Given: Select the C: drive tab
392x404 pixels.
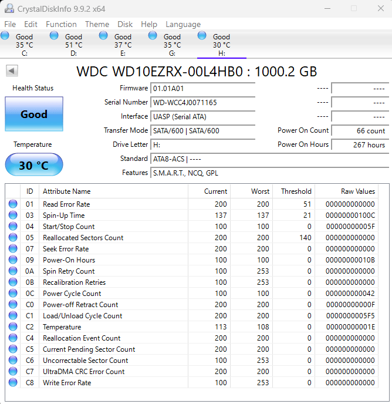Looking at the screenshot, I should [x=25, y=44].
